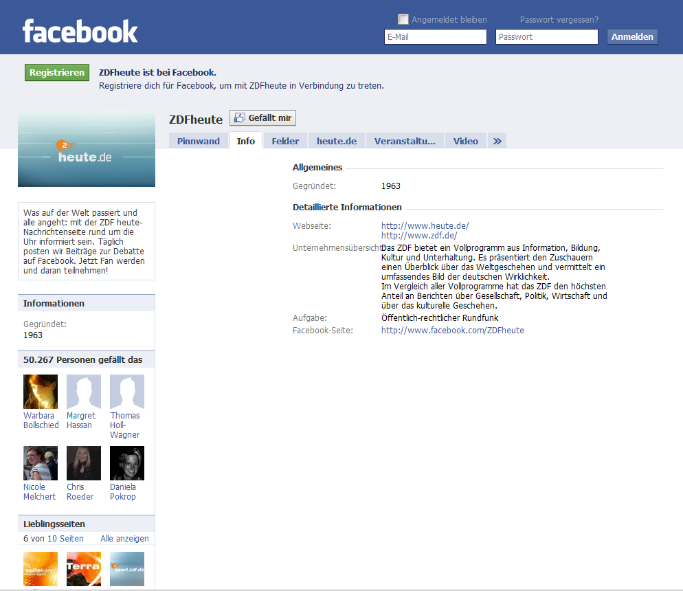This screenshot has width=683, height=591.
Task: Open the vollekanne favorite page icon
Action: click(x=41, y=569)
